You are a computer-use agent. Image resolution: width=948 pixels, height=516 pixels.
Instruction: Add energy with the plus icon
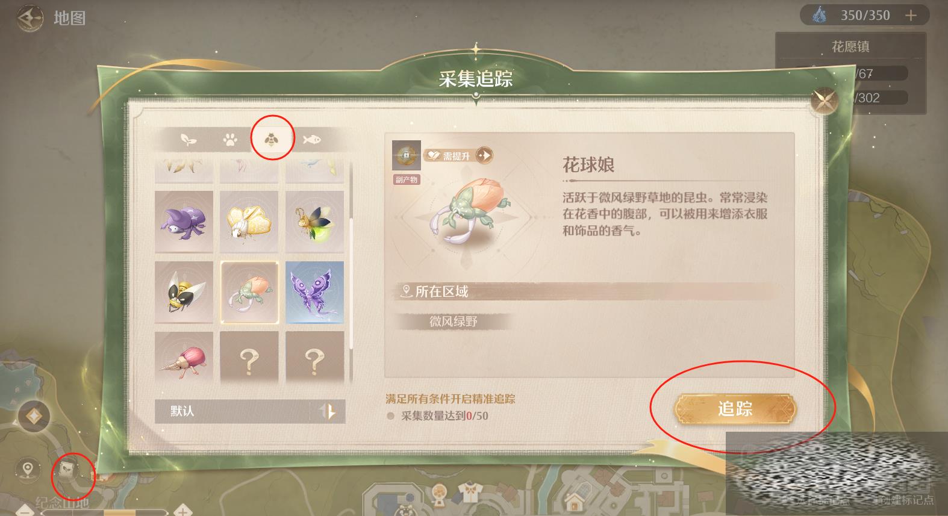coord(911,16)
